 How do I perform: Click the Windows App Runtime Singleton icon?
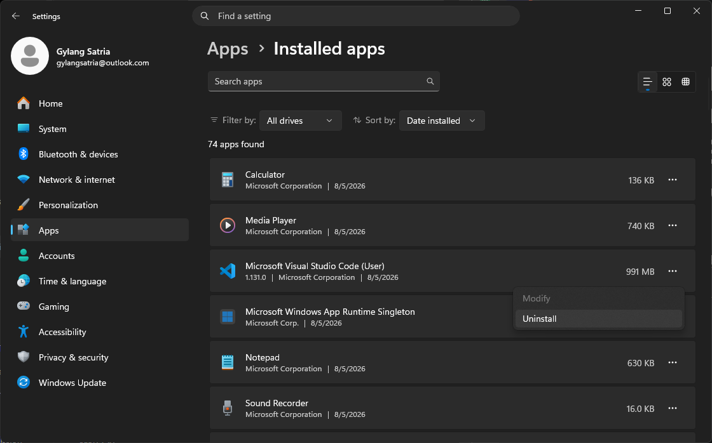tap(228, 317)
